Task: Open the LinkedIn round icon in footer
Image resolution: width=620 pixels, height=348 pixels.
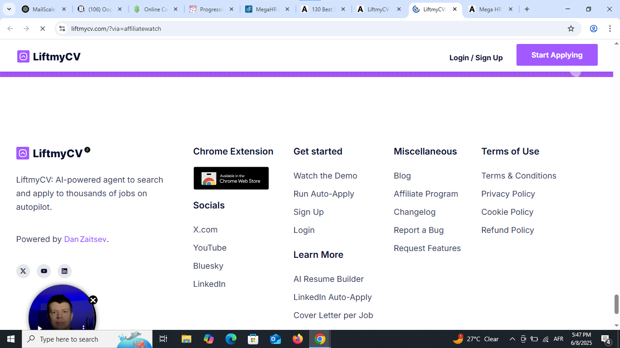Action: tap(64, 271)
